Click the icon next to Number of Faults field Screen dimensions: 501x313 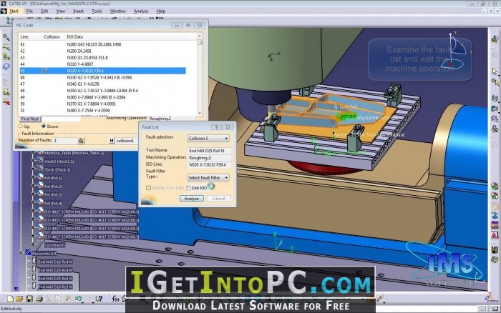81,140
